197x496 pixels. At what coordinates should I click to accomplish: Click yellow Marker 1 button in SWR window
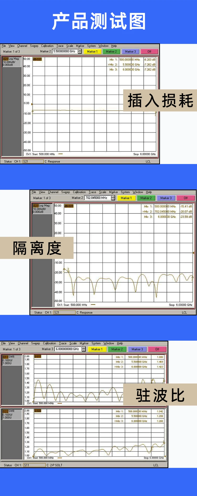coord(97,349)
